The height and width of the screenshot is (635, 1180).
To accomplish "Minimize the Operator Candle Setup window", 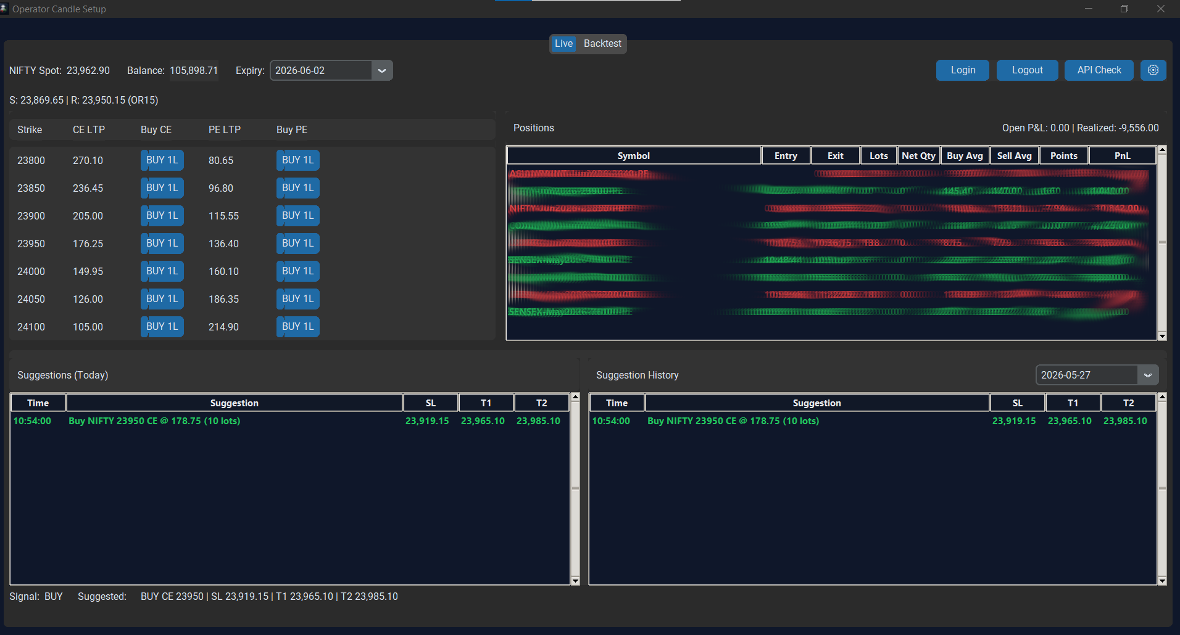I will click(x=1089, y=9).
